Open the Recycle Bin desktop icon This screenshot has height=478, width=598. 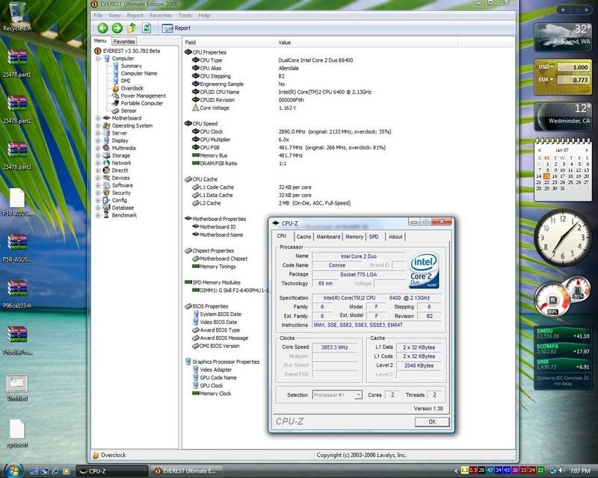click(x=16, y=16)
